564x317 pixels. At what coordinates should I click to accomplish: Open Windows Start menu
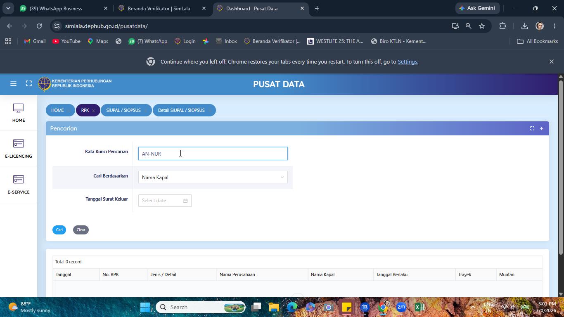pyautogui.click(x=145, y=307)
